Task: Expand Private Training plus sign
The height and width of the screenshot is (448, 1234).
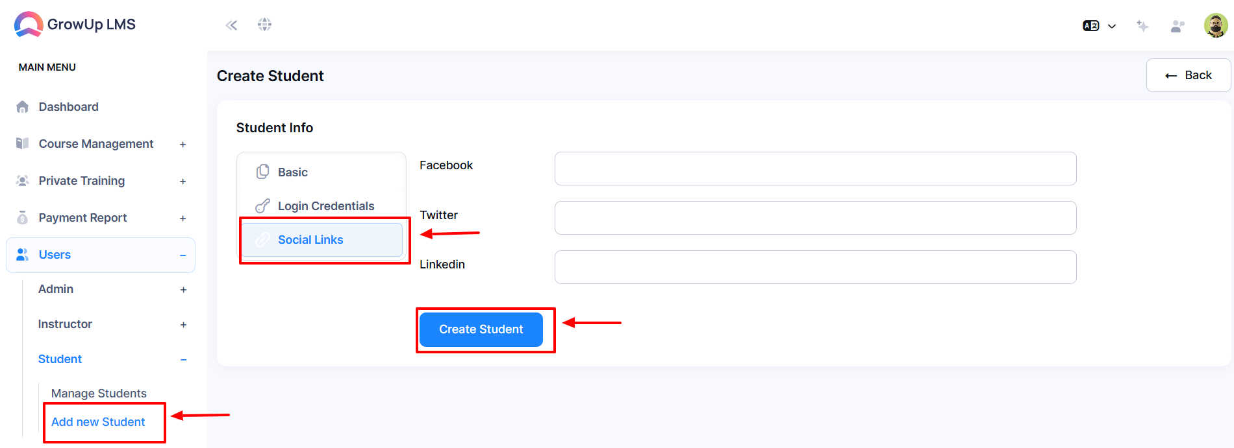Action: point(183,182)
